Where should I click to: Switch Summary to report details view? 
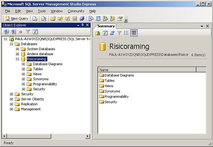[x=134, y=33]
